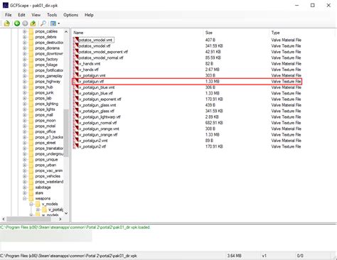Click the v_portalgun_orange.vmt file icon
Viewport: 337px width, 260px height.
click(x=76, y=129)
